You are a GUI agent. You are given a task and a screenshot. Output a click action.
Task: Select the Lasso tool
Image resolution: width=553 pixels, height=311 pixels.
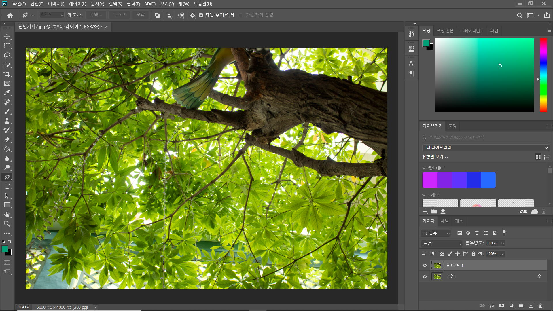click(7, 55)
